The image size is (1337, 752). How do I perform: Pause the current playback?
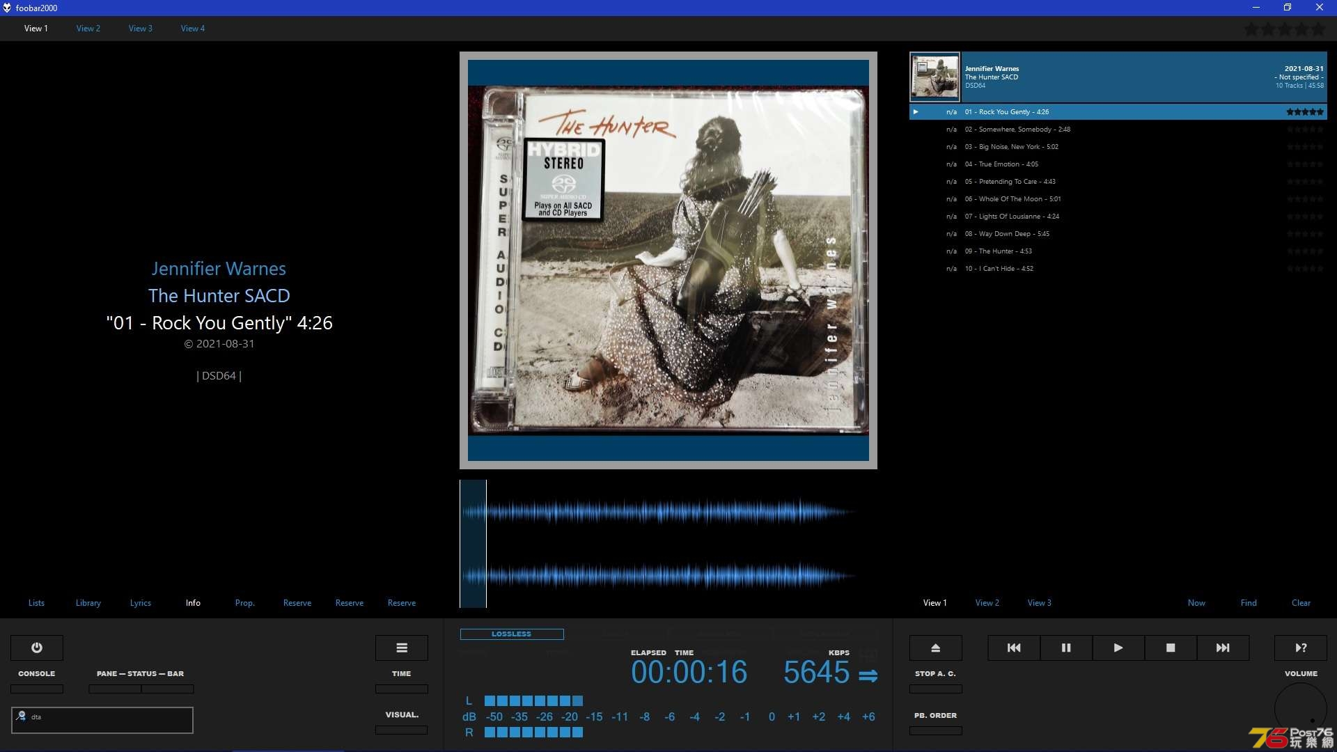click(x=1066, y=648)
